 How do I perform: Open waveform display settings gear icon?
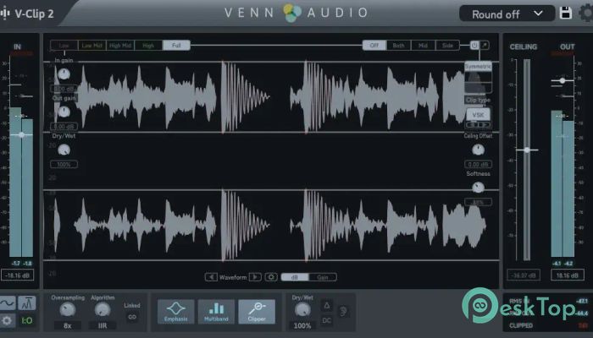(x=271, y=276)
